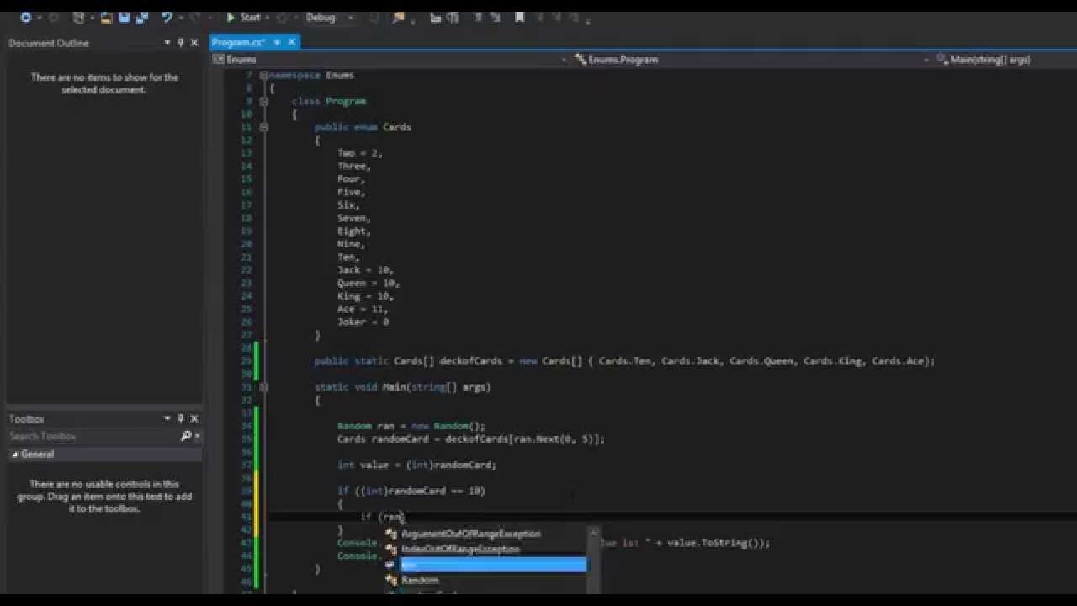Click 'if ((int)randomCard == 10)' line

pyautogui.click(x=411, y=491)
